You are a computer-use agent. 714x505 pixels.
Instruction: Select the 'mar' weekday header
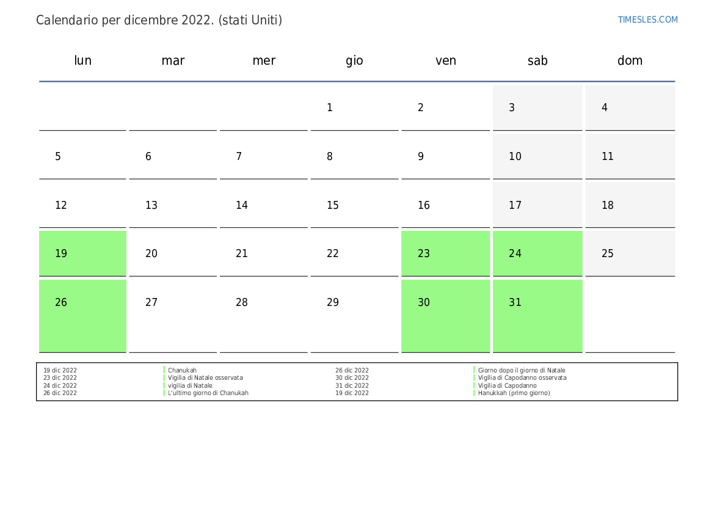pos(173,60)
